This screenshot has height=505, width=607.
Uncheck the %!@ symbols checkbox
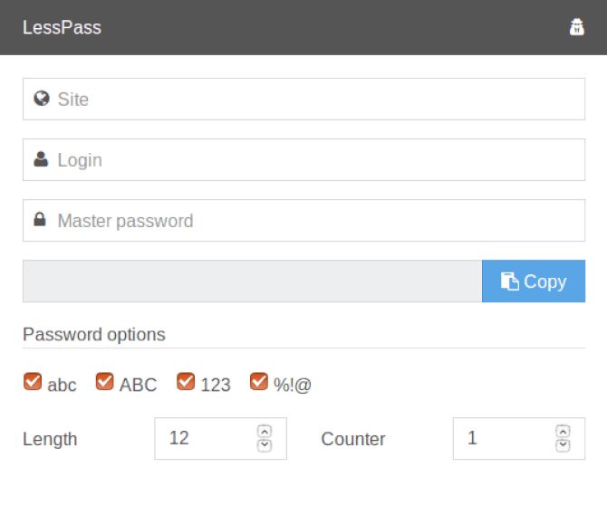coord(259,383)
